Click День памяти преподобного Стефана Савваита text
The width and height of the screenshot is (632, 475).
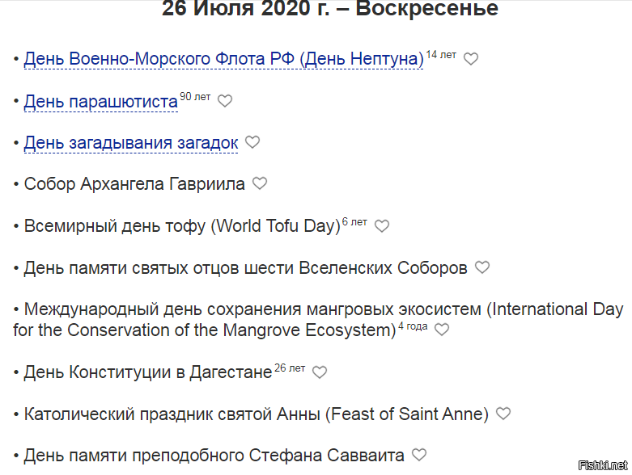(x=214, y=456)
